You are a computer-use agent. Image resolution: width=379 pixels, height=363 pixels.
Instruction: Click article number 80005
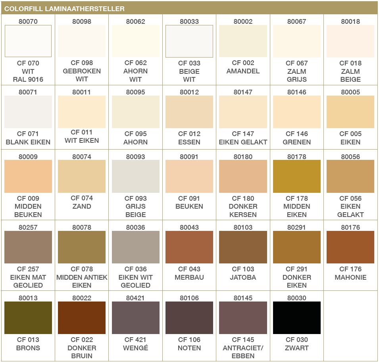click(350, 92)
